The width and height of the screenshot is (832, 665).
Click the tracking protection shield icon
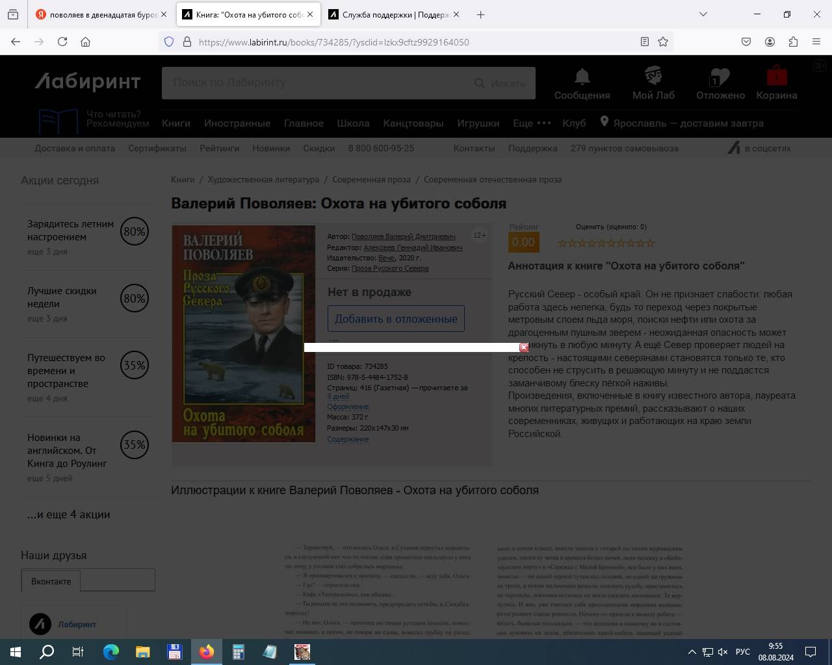click(x=169, y=42)
